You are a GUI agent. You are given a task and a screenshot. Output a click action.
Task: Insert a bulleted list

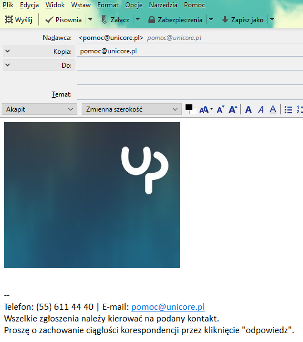pos(288,109)
